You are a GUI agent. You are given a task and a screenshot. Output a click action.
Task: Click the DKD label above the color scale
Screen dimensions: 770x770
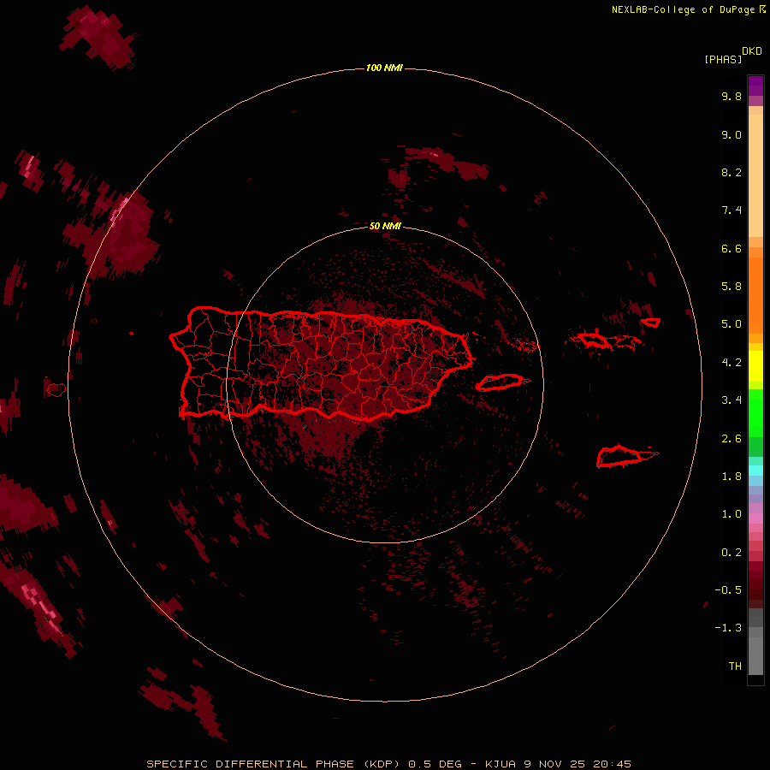pos(752,51)
